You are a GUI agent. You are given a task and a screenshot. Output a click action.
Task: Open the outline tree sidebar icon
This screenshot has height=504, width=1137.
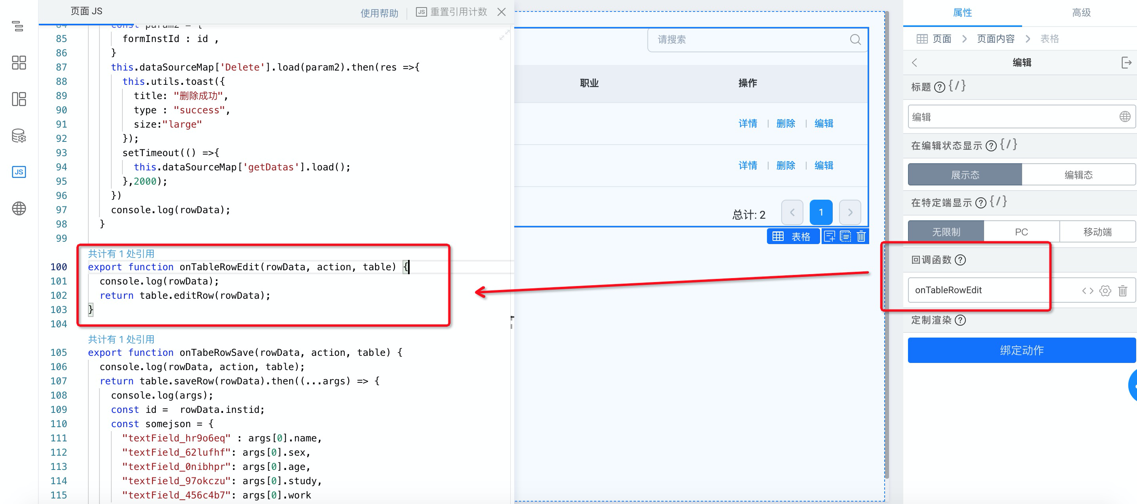pos(18,26)
